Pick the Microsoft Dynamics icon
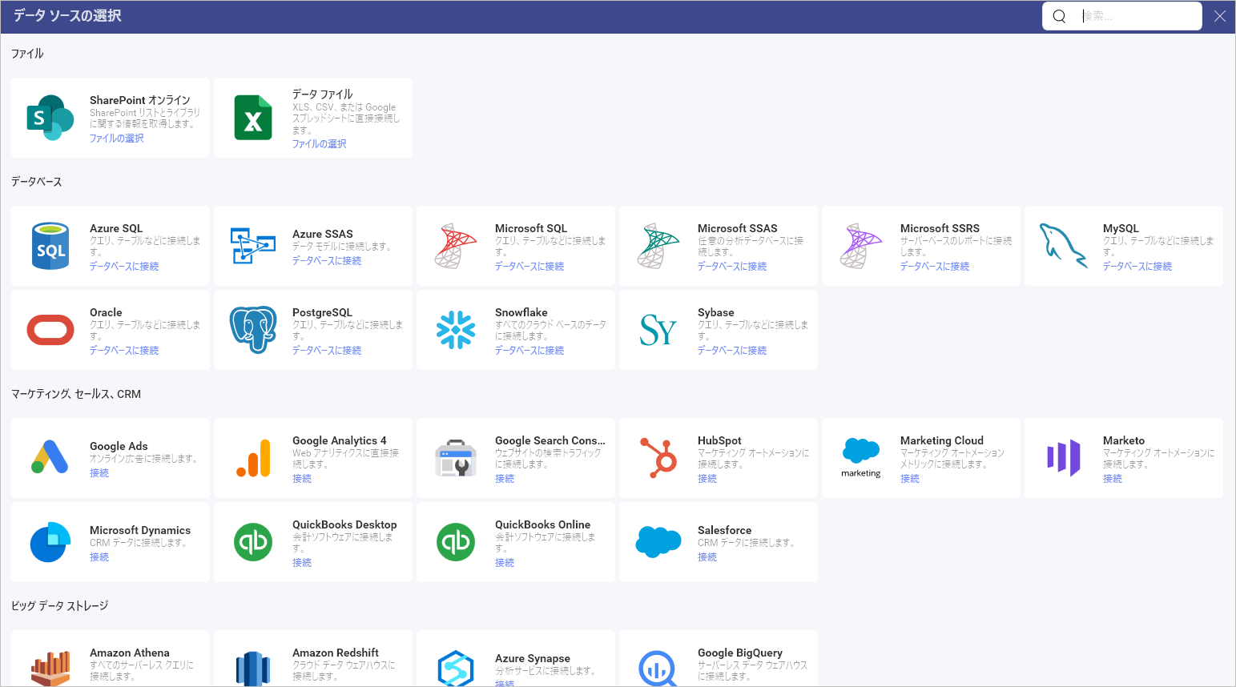The width and height of the screenshot is (1236, 687). coord(50,542)
